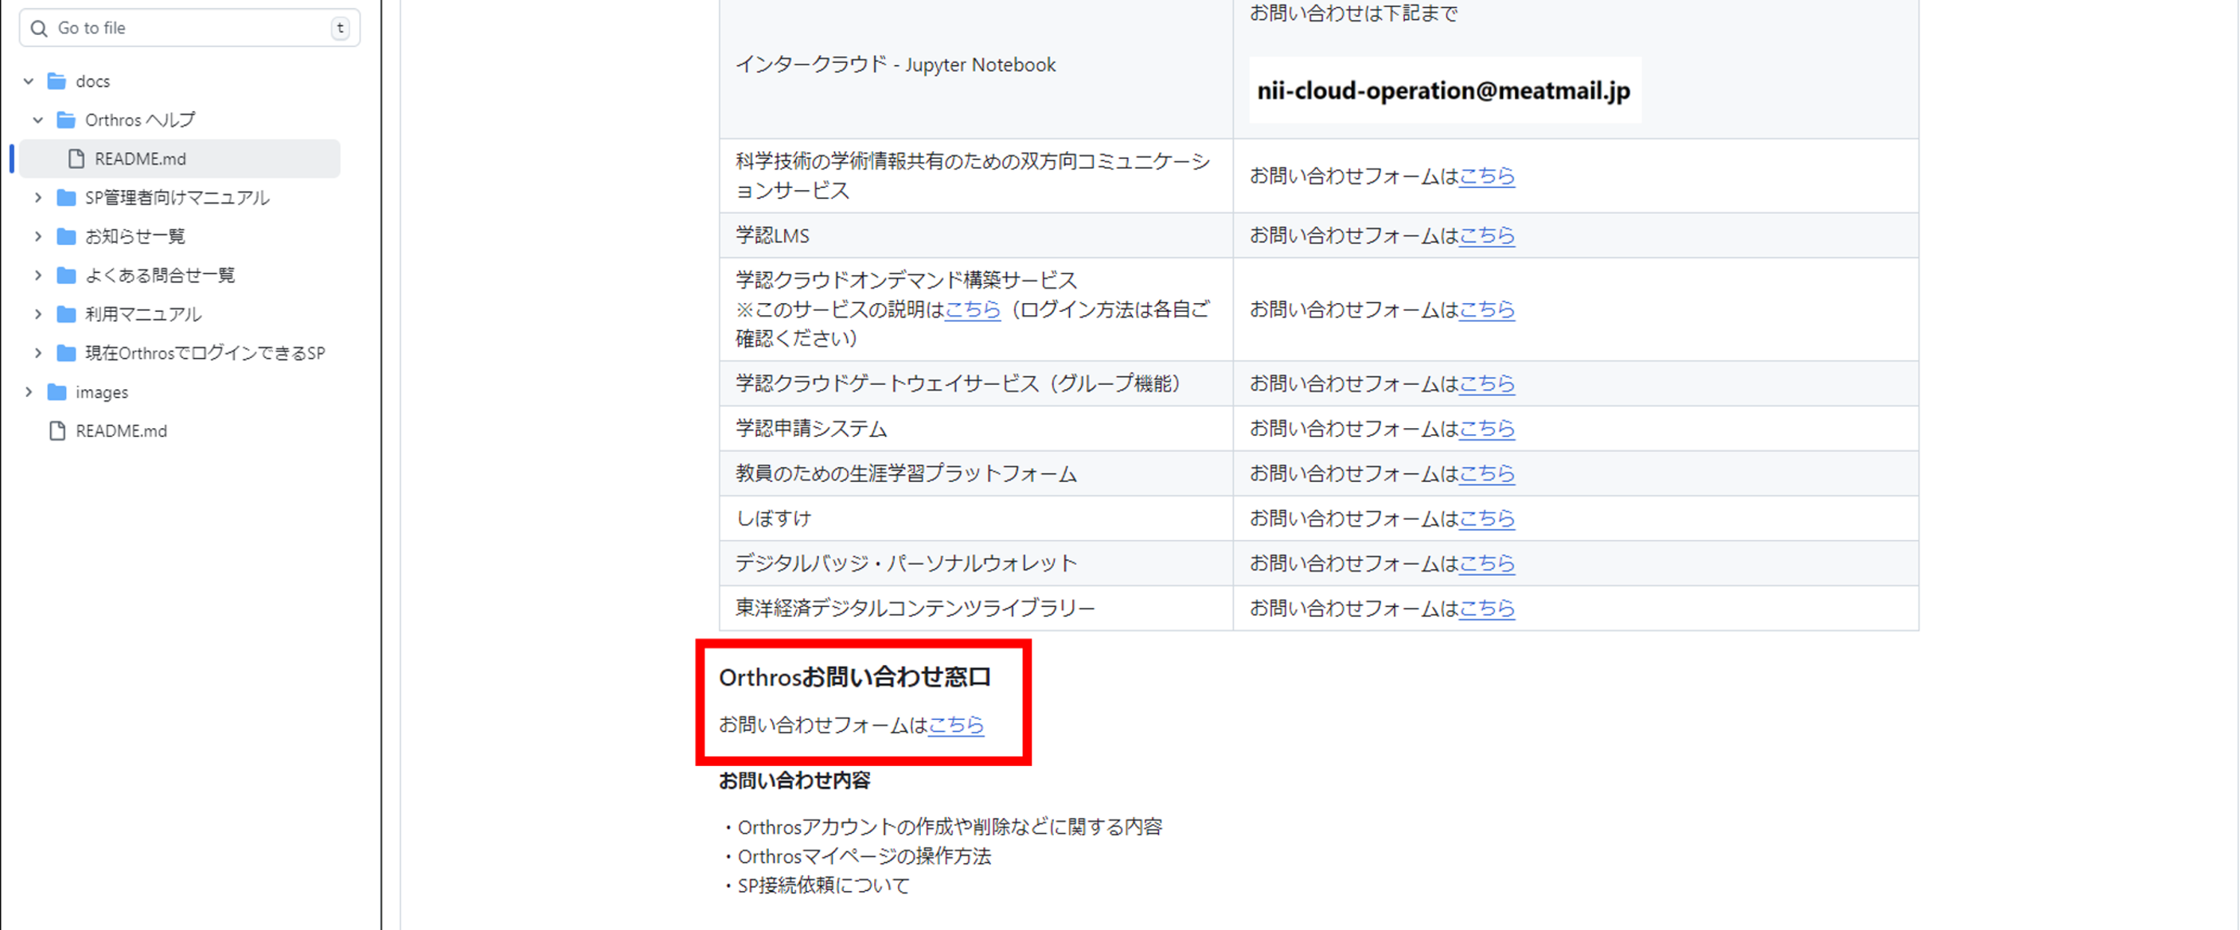
Task: Click the お知らせ一覧 folder icon
Action: [x=66, y=236]
